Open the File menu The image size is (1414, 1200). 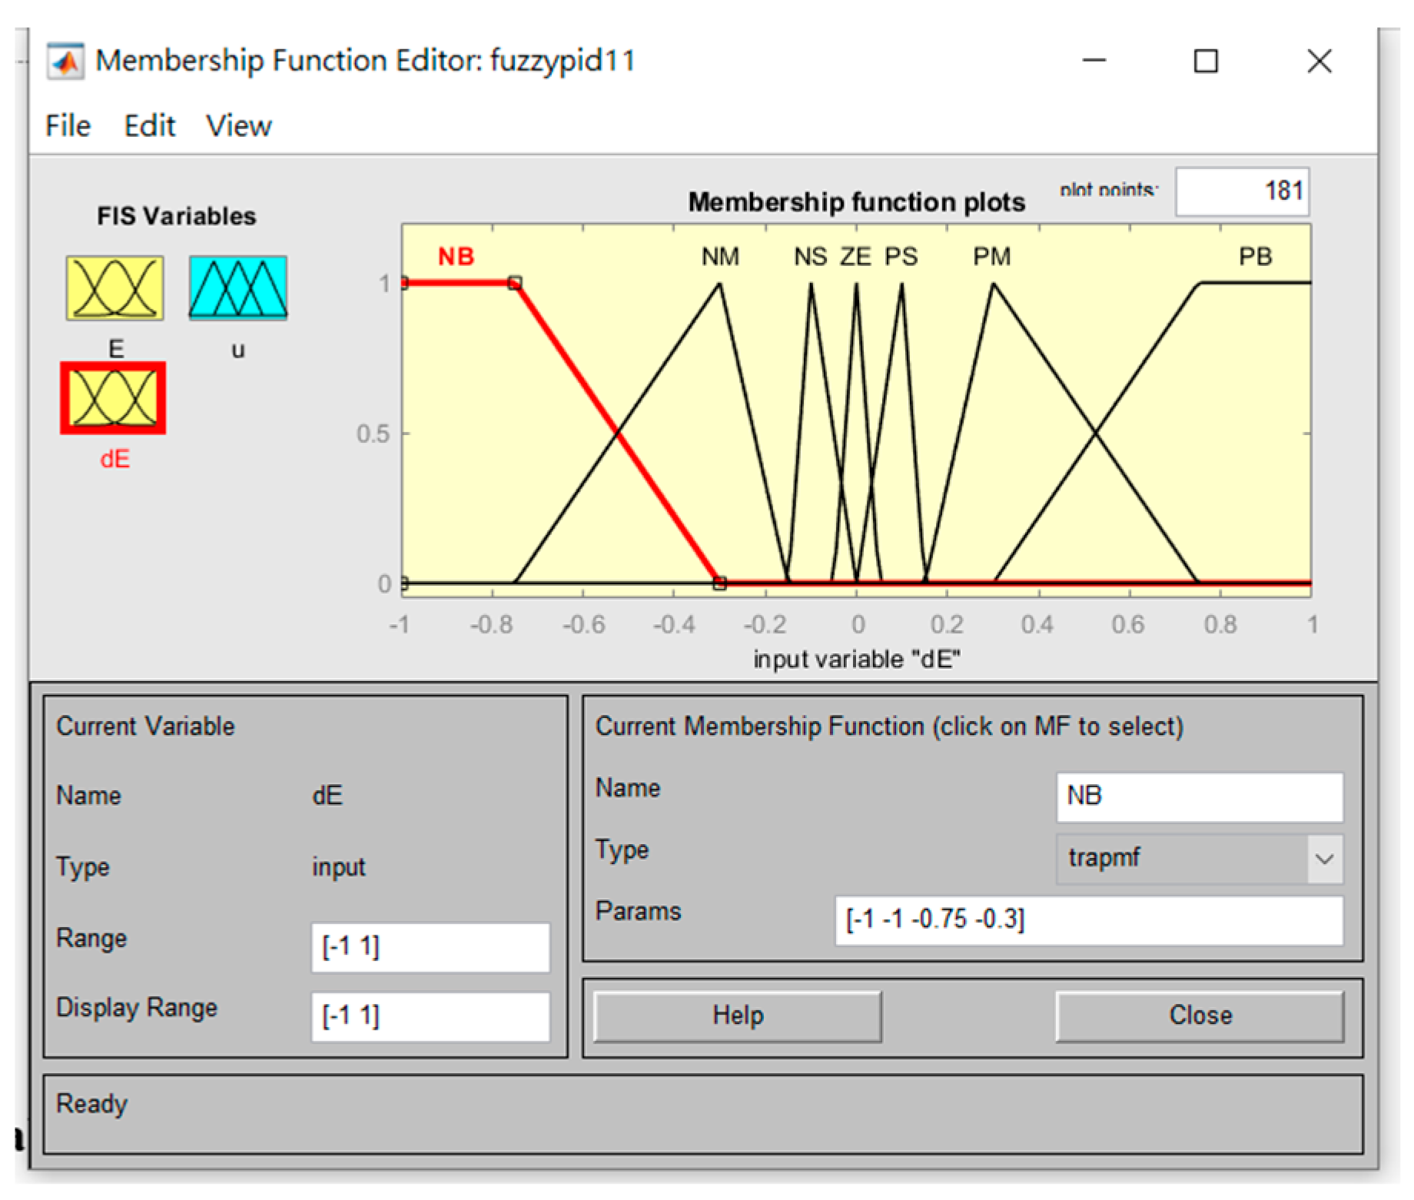(68, 126)
